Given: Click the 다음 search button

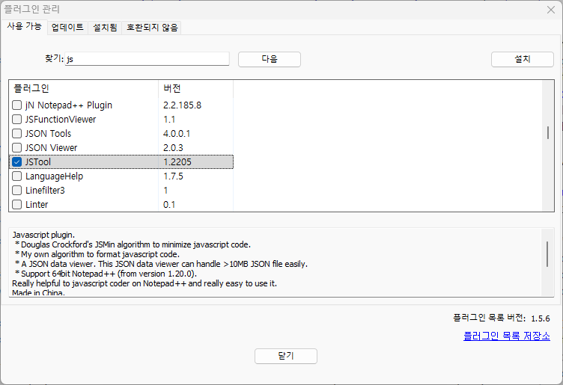Looking at the screenshot, I should (x=270, y=59).
